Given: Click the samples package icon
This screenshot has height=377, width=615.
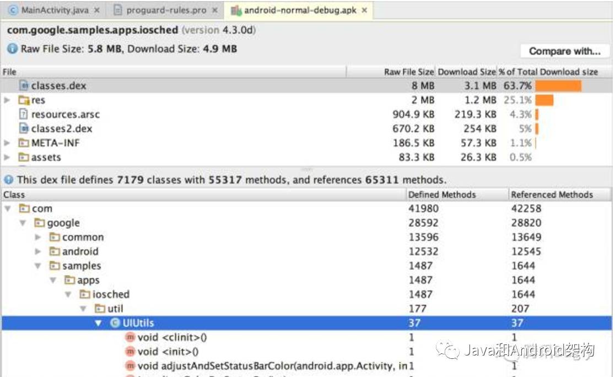Looking at the screenshot, I should pyautogui.click(x=55, y=266).
